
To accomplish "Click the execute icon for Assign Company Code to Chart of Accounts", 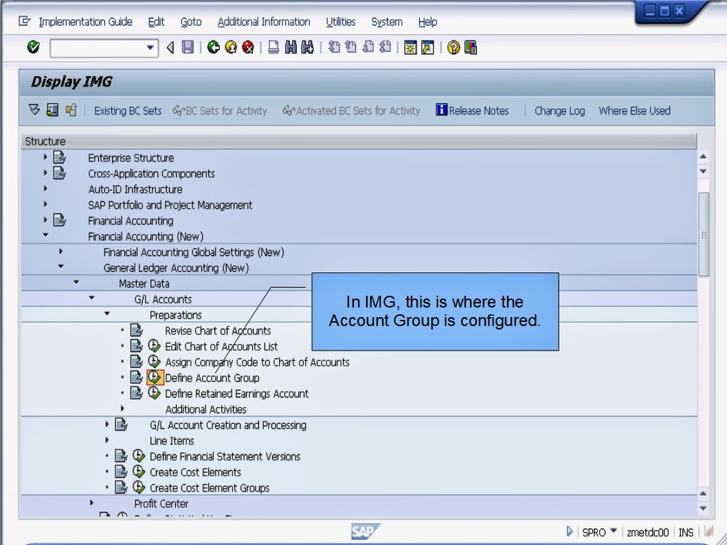I will [155, 362].
